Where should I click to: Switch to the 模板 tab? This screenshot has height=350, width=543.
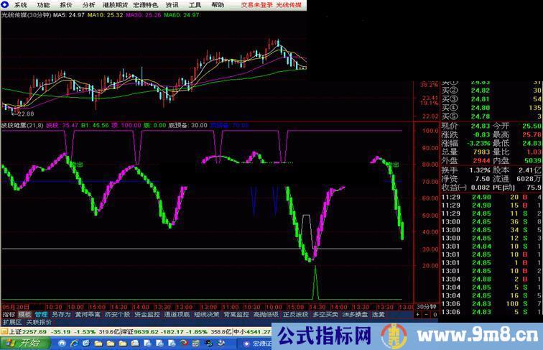tap(25, 314)
